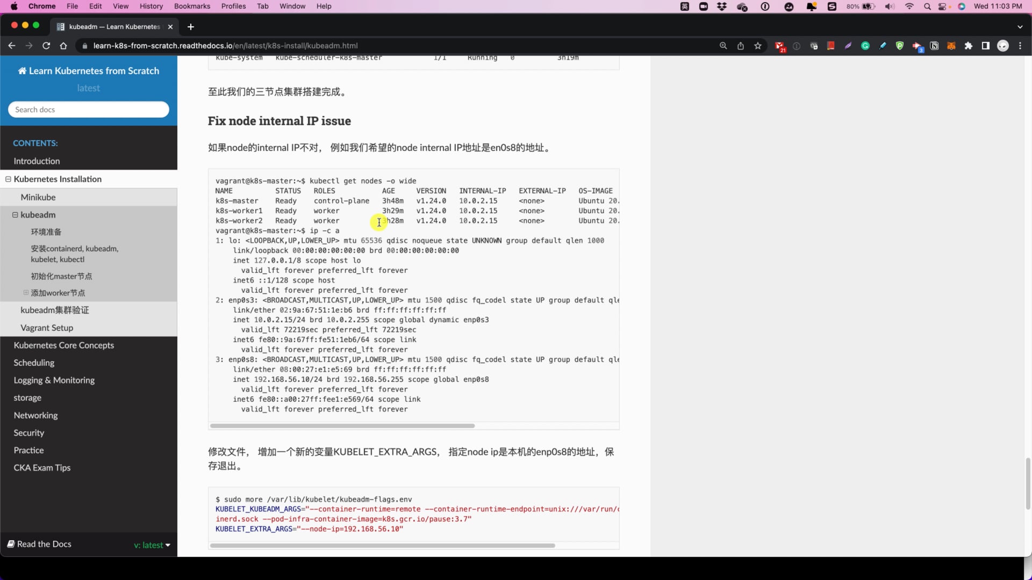This screenshot has height=580, width=1032.
Task: Click the browser reload page icon
Action: pyautogui.click(x=46, y=46)
